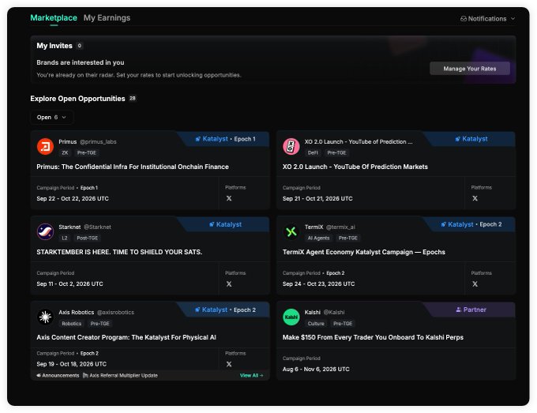
Task: Click the Sep 21 - Oct 21, 2026 UTC date
Action: [317, 199]
